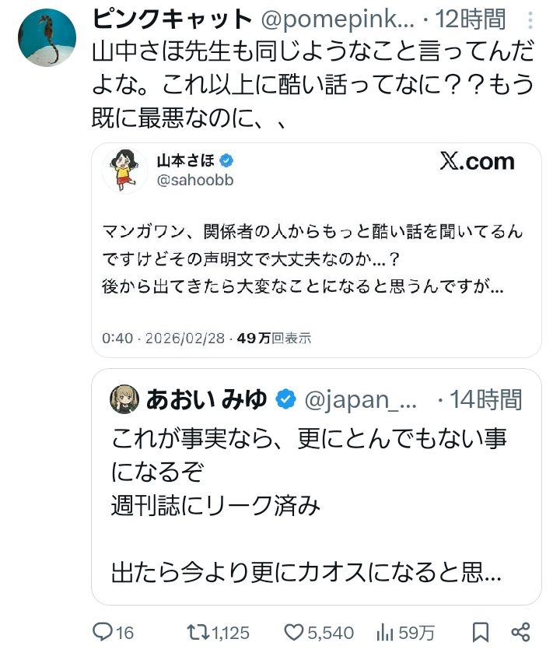Click verified badge next to 山本さほ
The width and height of the screenshot is (560, 653).
pyautogui.click(x=227, y=161)
